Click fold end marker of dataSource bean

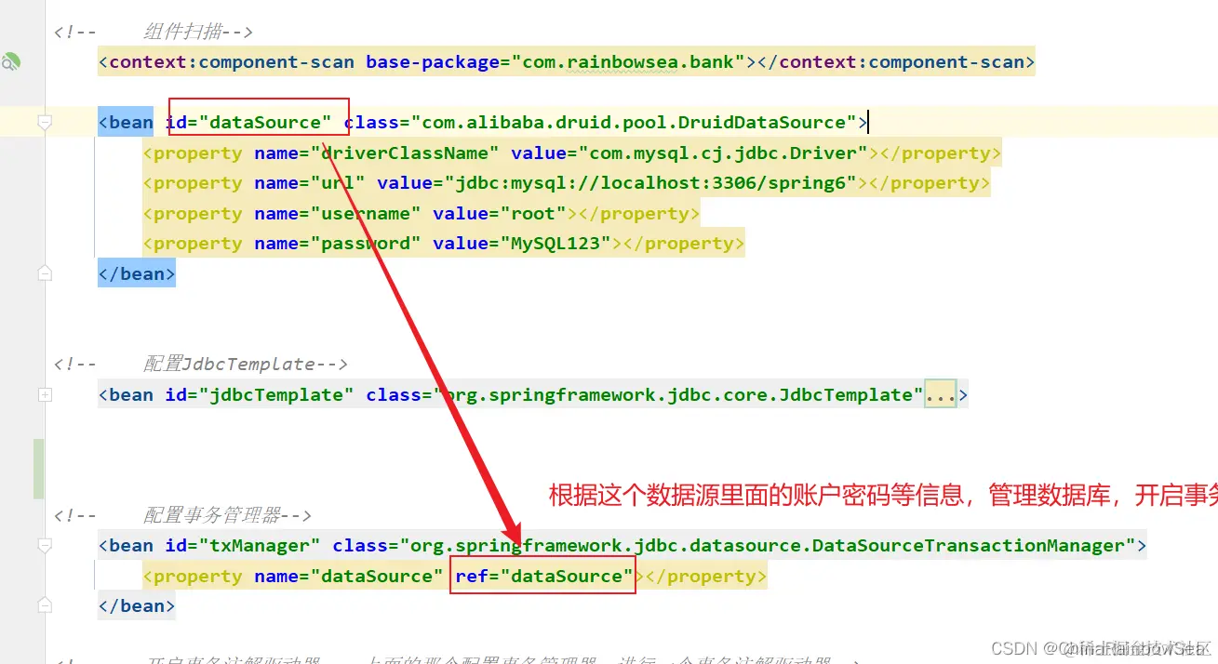(x=44, y=273)
